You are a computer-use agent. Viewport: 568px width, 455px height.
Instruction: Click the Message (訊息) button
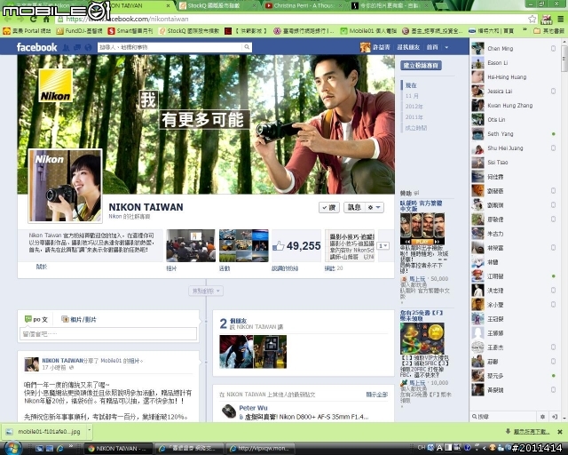pyautogui.click(x=354, y=208)
